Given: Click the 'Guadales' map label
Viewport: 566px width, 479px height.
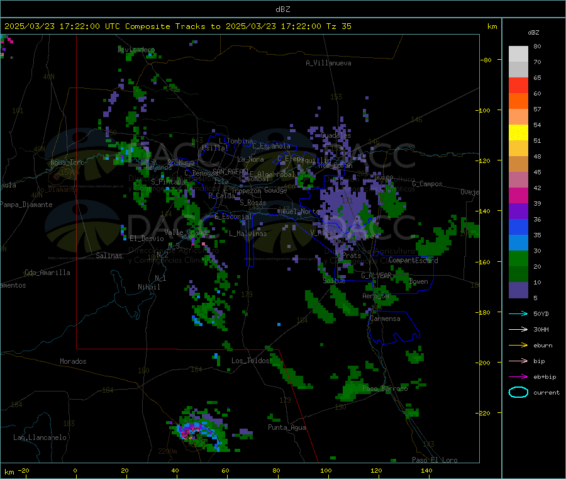Looking at the screenshot, I should coord(336,135).
